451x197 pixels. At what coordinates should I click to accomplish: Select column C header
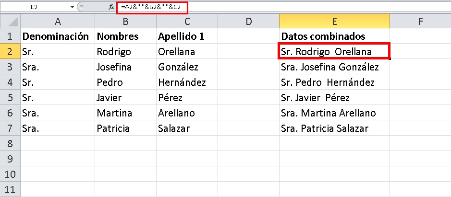tap(187, 21)
